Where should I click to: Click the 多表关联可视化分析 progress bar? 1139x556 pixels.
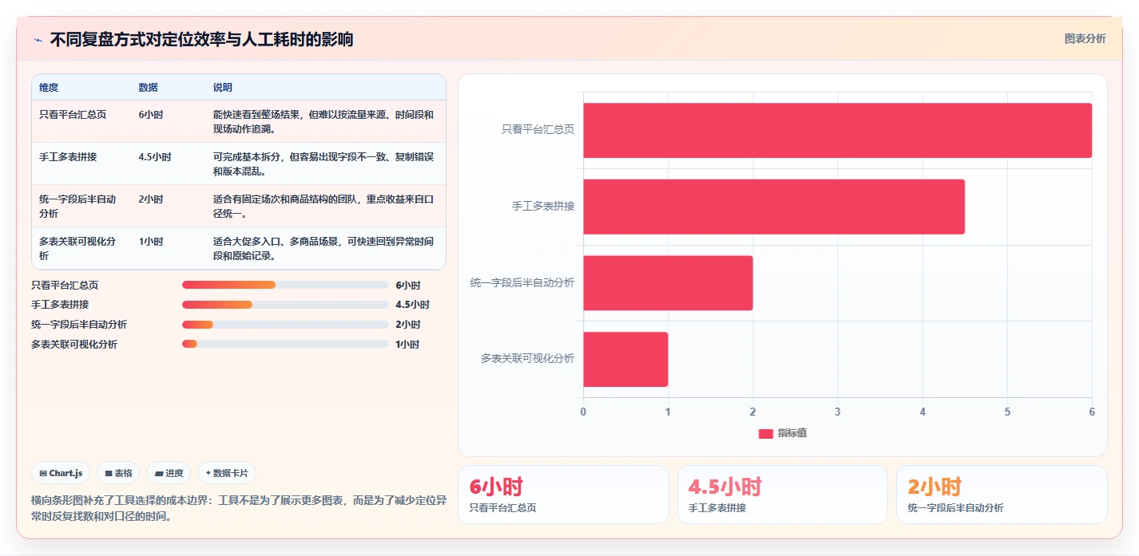pyautogui.click(x=285, y=345)
